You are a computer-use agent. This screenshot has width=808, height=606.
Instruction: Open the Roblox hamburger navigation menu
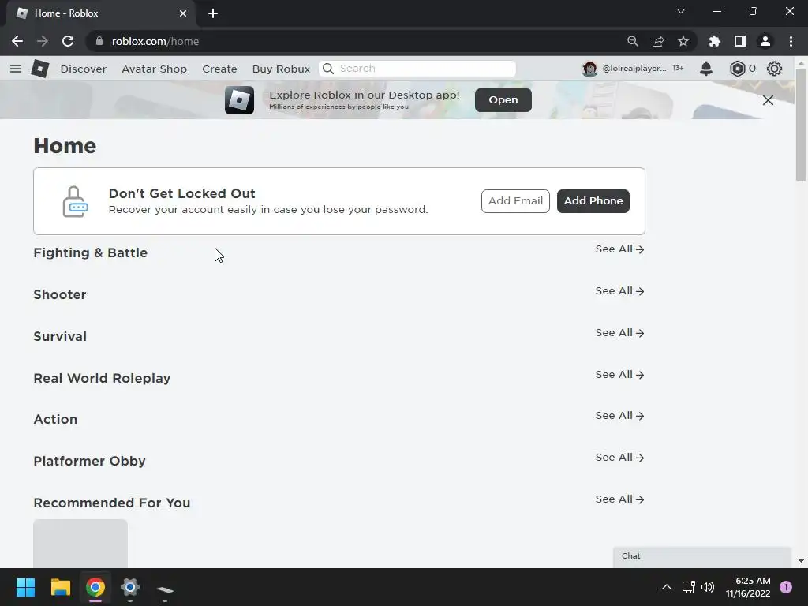16,69
